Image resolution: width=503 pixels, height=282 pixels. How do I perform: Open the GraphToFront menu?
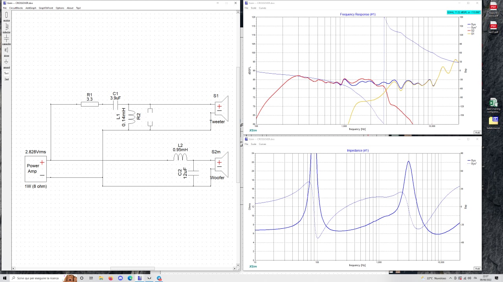46,8
